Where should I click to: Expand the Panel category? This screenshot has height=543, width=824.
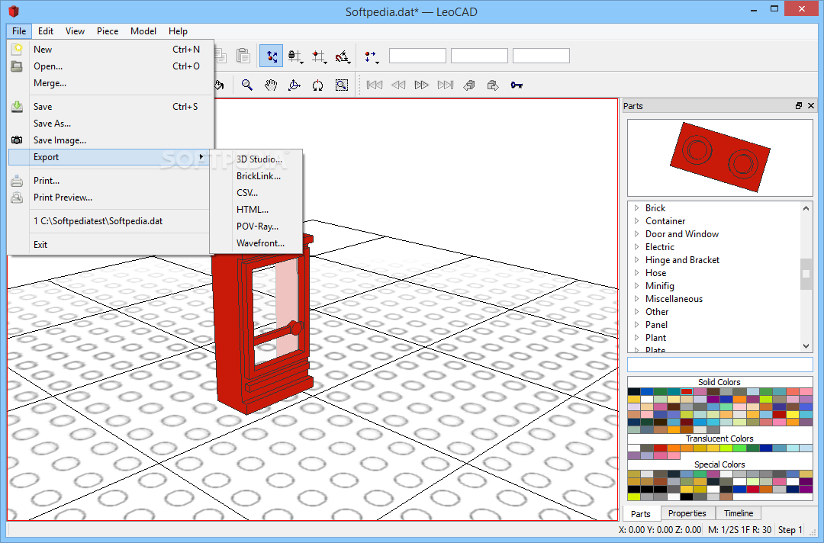tap(636, 325)
